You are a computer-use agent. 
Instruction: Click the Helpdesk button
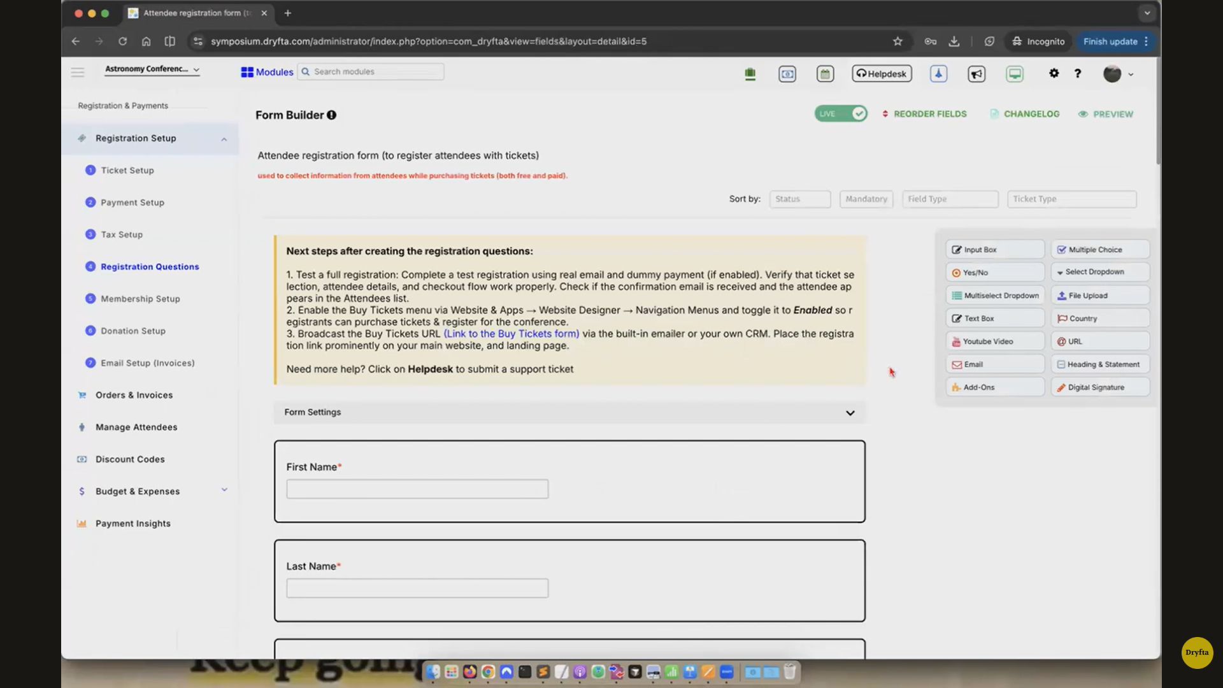pos(882,74)
